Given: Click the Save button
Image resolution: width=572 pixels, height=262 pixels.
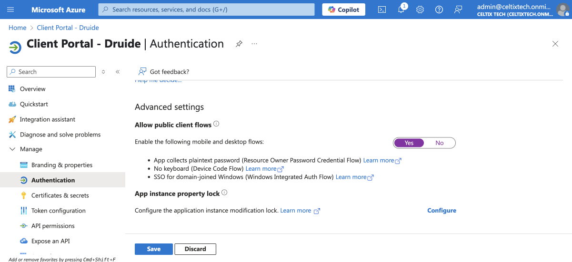Looking at the screenshot, I should [153, 249].
